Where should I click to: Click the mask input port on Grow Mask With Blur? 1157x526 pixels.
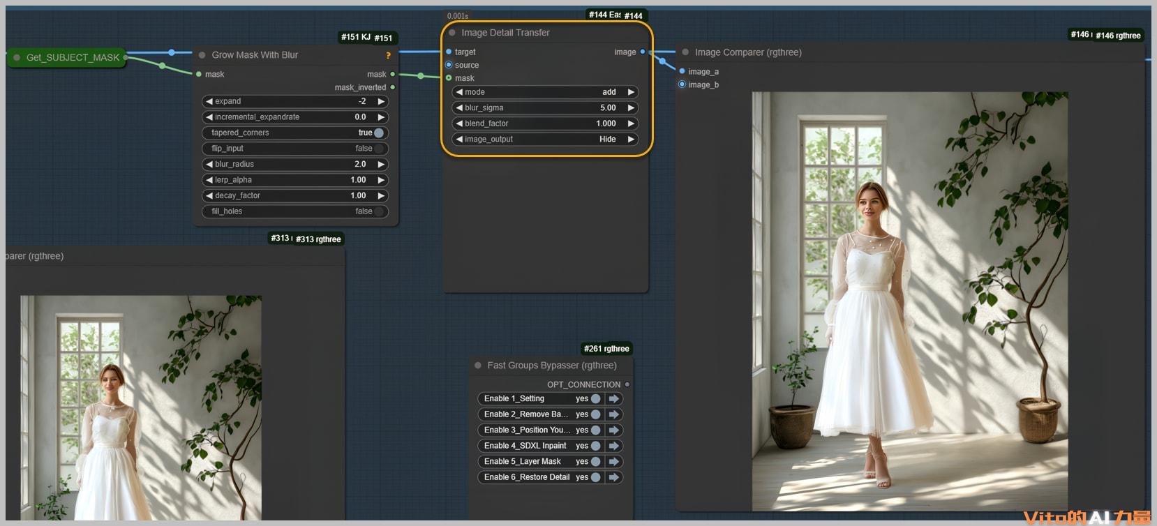coord(199,74)
